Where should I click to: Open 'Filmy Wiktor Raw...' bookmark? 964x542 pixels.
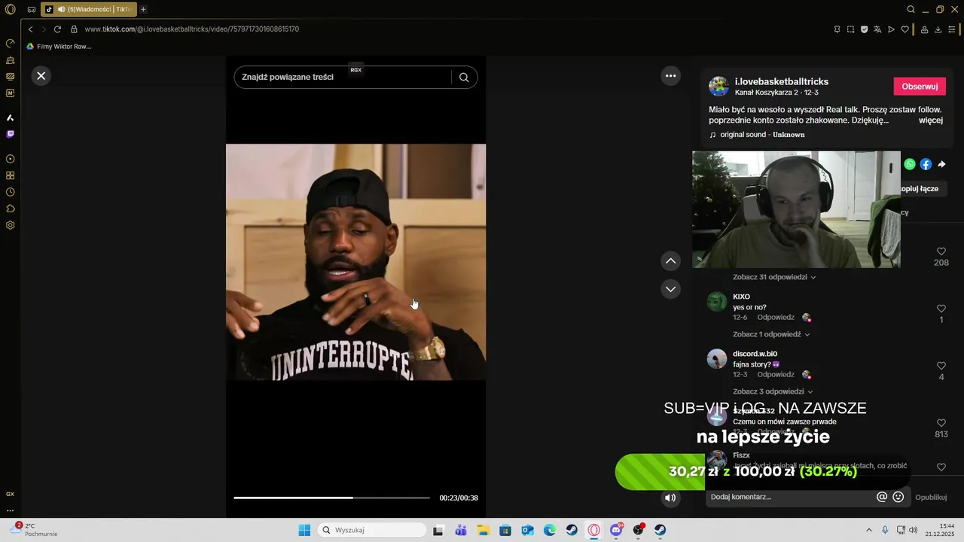(x=59, y=46)
